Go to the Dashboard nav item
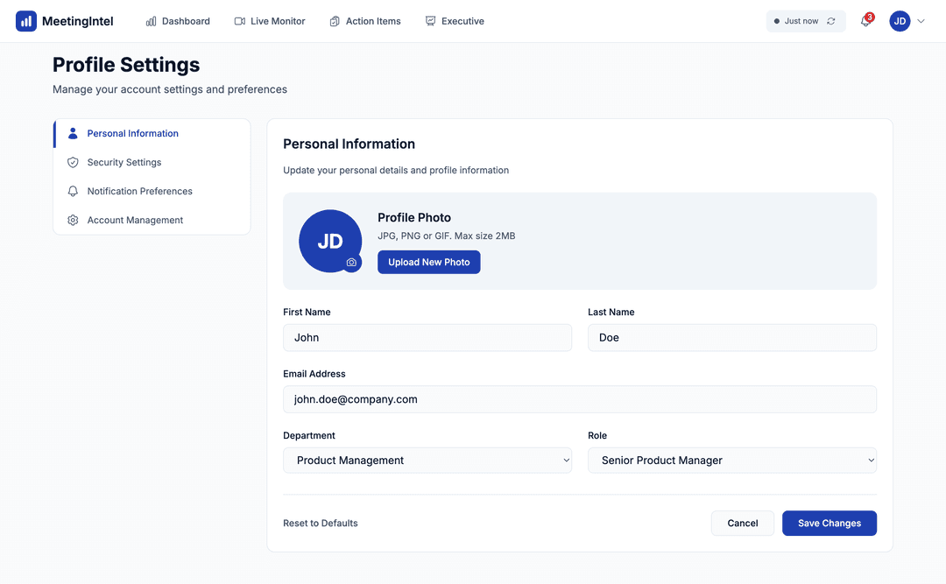Viewport: 946px width, 584px height. click(178, 21)
